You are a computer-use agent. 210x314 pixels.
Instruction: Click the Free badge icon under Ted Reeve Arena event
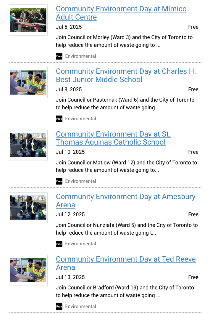point(59,306)
